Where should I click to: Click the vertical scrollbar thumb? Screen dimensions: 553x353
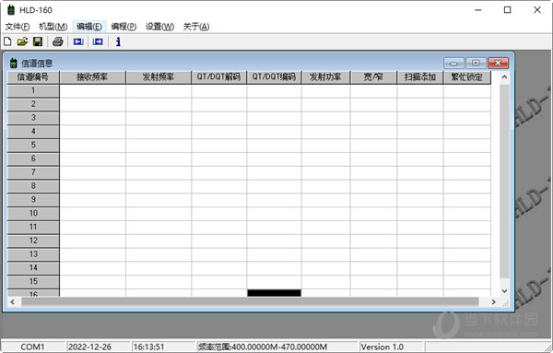pyautogui.click(x=504, y=181)
